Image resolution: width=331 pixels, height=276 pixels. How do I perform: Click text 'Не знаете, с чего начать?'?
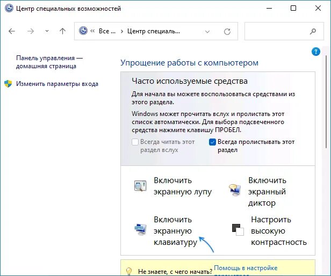click(x=175, y=271)
